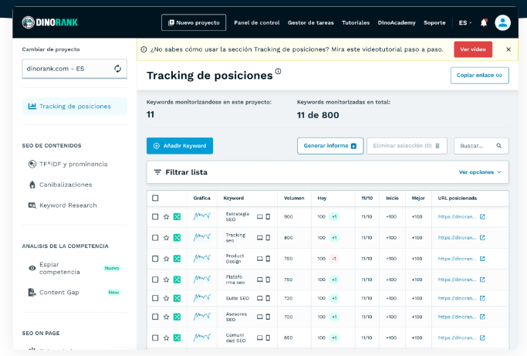
Task: Open external URL link for Product Design
Action: tap(482, 259)
